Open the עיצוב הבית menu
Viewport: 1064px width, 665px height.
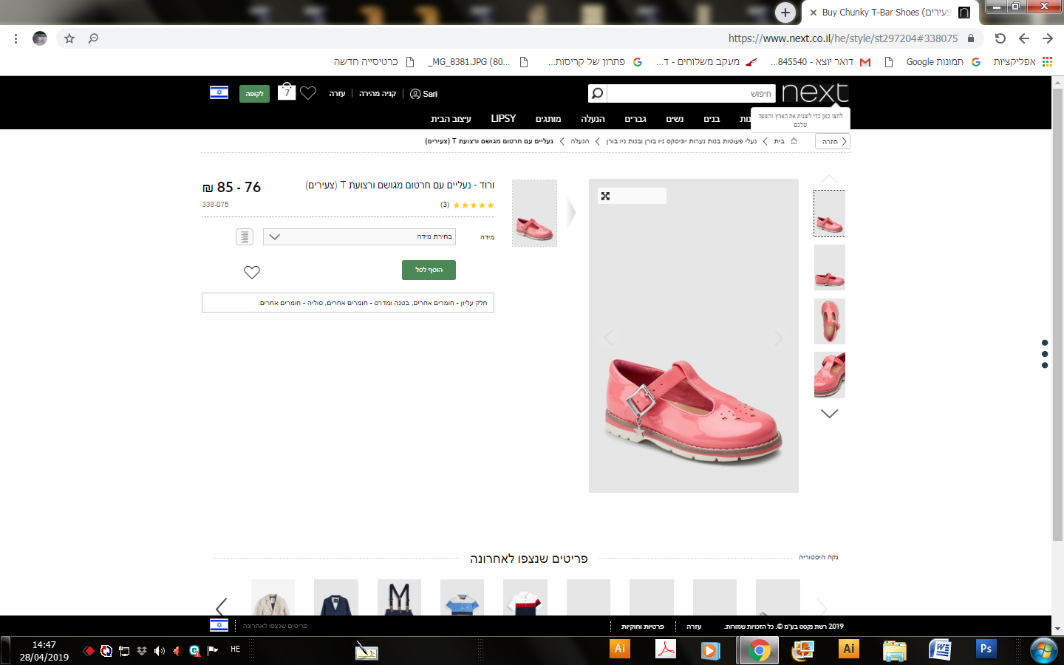tap(451, 118)
